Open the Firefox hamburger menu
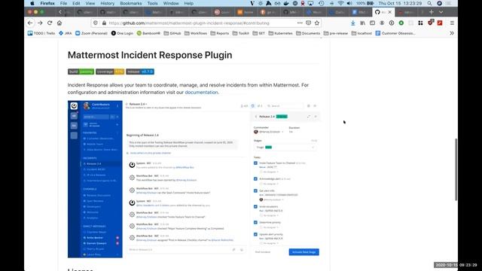The image size is (482, 271). [x=452, y=23]
